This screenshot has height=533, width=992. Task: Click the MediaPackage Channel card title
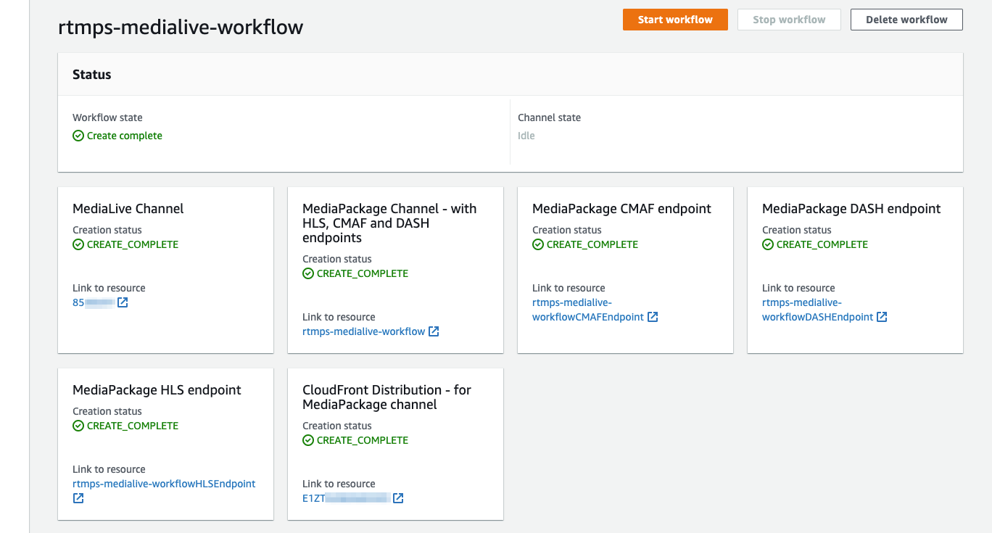[x=389, y=223]
